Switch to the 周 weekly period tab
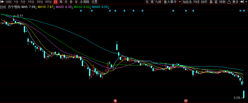The width and height of the screenshot is (248, 103). tap(61, 2)
